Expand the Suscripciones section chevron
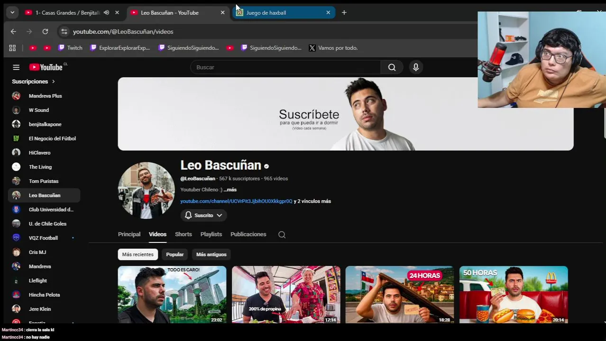Screen dimensions: 606x341 click(53, 81)
